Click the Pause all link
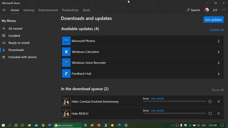The width and height of the screenshot is (228, 128). pyautogui.click(x=218, y=90)
